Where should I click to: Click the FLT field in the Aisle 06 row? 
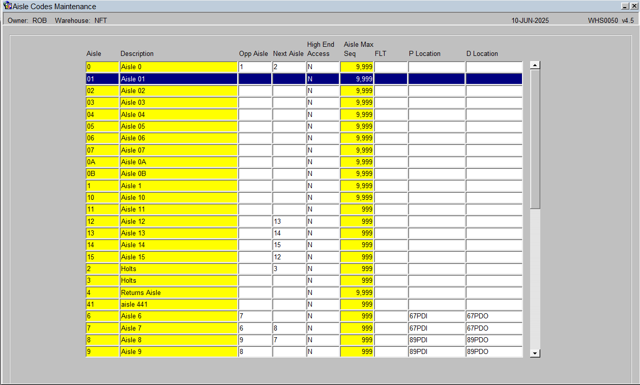pyautogui.click(x=391, y=138)
